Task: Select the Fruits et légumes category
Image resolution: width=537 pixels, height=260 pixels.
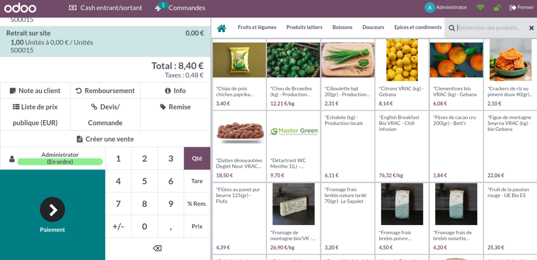Action: click(x=257, y=27)
